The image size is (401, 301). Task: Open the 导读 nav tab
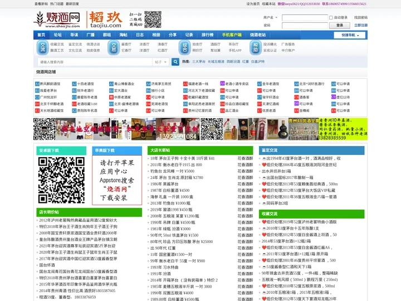point(74,35)
